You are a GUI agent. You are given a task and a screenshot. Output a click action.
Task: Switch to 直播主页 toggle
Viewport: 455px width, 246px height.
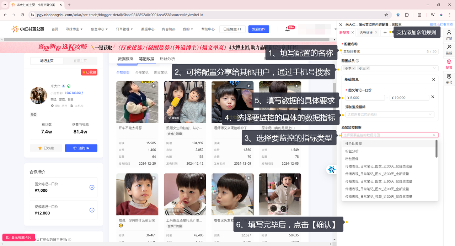click(x=80, y=61)
